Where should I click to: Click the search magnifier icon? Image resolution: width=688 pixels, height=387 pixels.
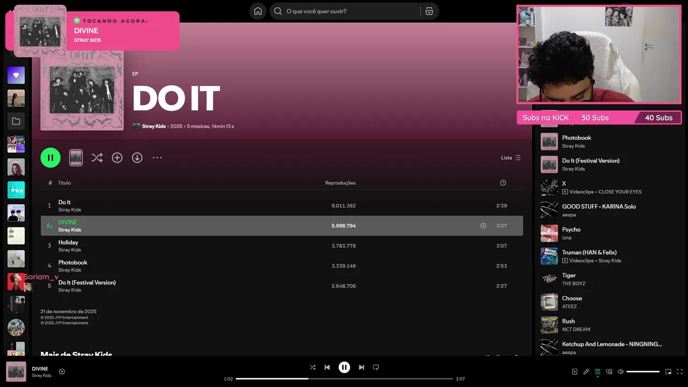click(x=278, y=11)
